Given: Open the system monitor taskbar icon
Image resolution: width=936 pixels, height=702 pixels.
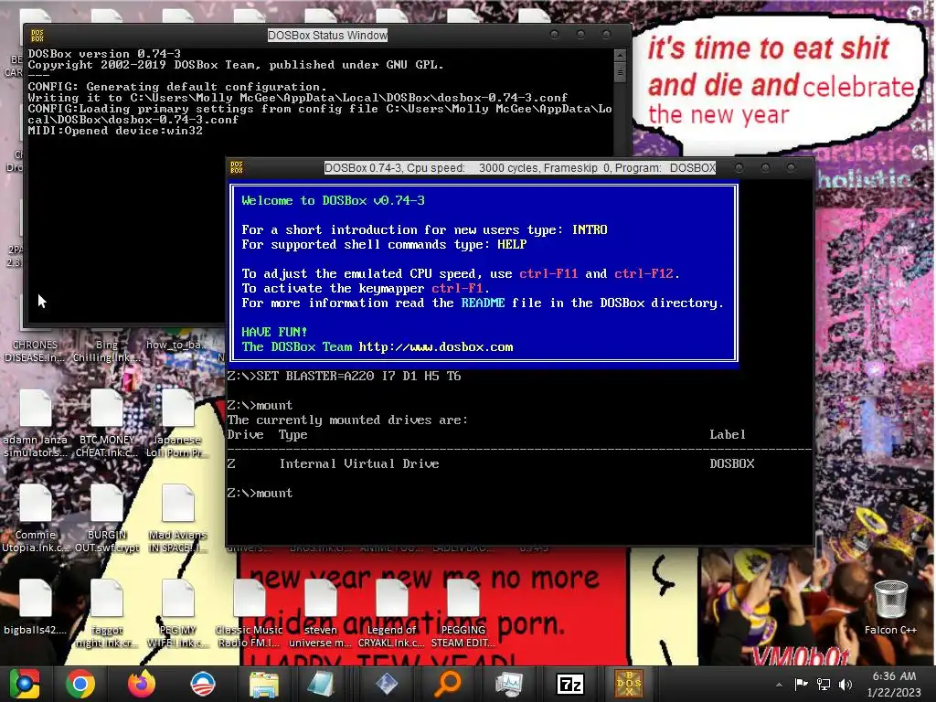Looking at the screenshot, I should tap(508, 684).
